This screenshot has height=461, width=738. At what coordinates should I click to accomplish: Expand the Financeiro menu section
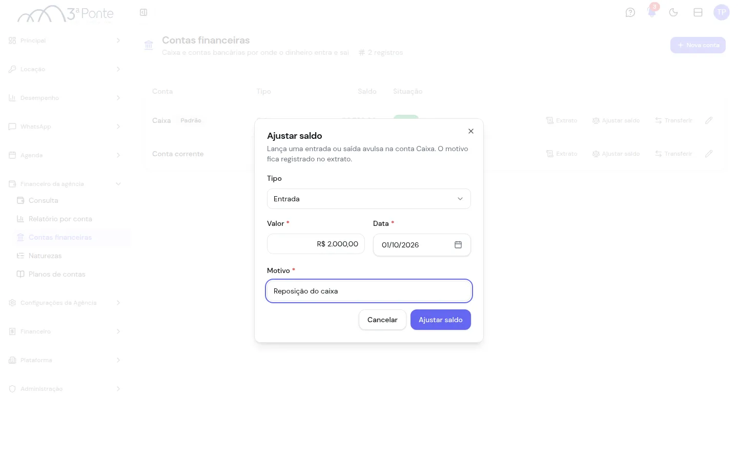(x=65, y=331)
